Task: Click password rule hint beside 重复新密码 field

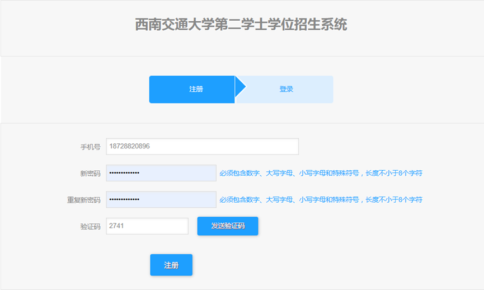Action: tap(321, 200)
